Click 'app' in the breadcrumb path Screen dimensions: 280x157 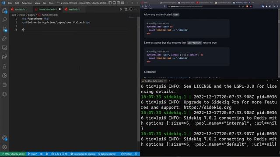click(14, 15)
